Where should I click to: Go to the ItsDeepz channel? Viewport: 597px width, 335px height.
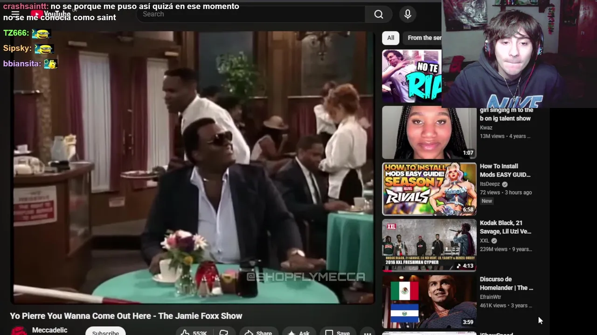point(490,184)
